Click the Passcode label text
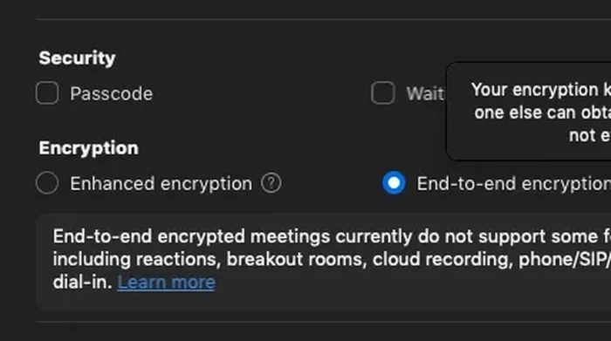611x341 pixels. pyautogui.click(x=112, y=94)
